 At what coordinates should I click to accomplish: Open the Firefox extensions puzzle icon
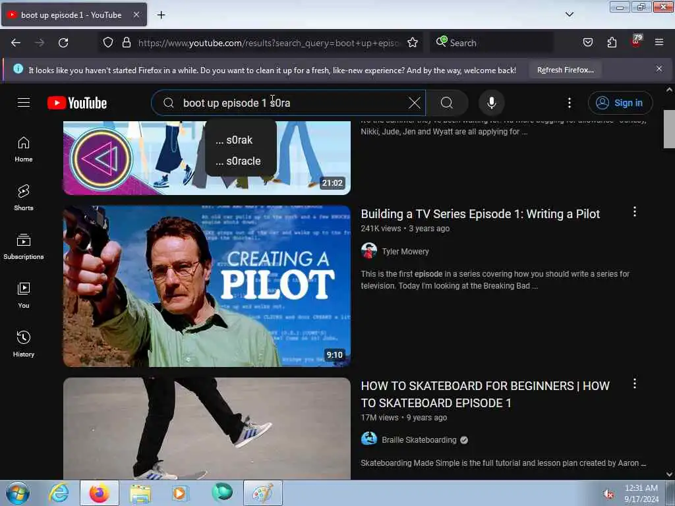(612, 43)
